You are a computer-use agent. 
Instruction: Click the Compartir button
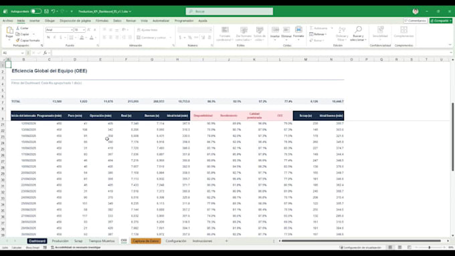441,21
